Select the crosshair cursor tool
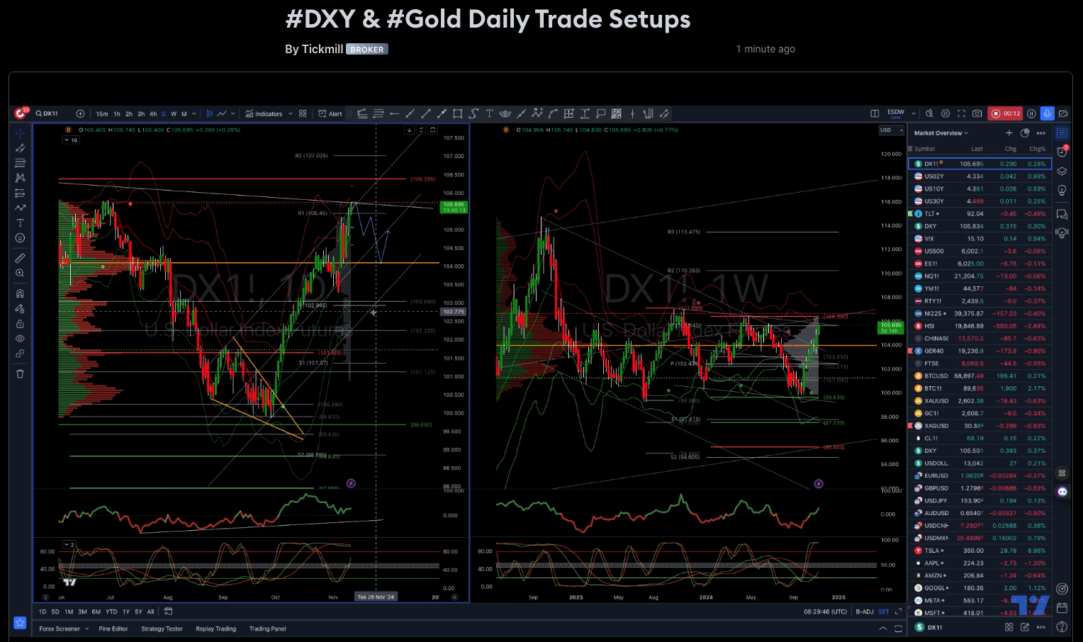The width and height of the screenshot is (1083, 642). point(20,133)
